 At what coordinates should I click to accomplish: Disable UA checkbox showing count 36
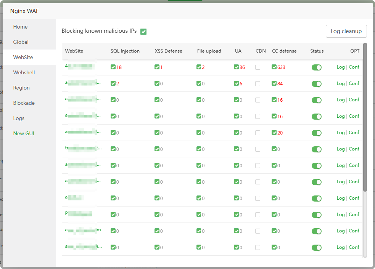coord(236,67)
